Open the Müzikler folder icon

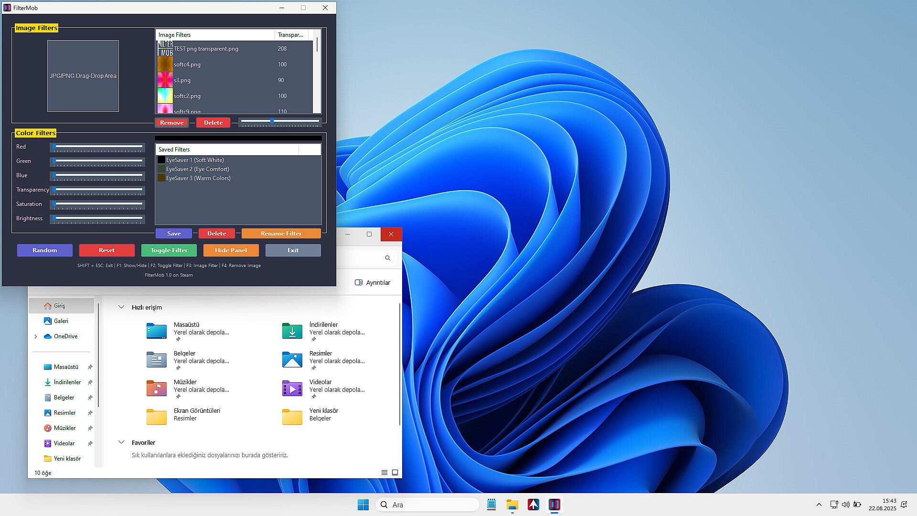(x=156, y=388)
